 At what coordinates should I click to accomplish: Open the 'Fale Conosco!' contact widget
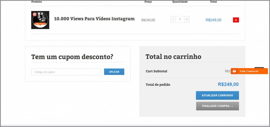[x=249, y=71]
